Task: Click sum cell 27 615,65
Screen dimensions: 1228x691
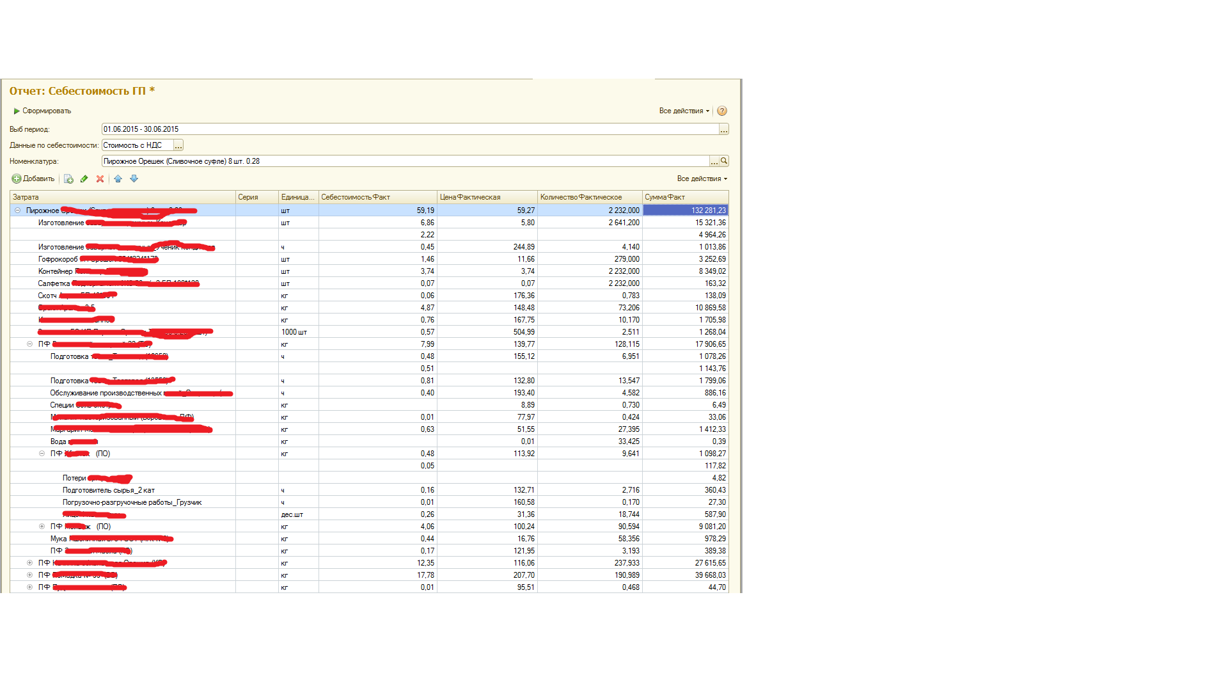Action: tap(686, 563)
